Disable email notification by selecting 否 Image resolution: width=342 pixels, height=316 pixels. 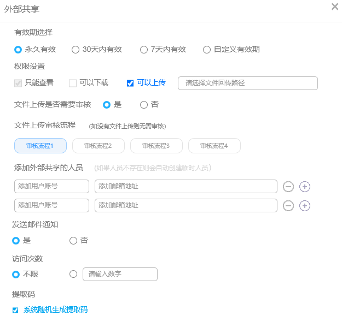pos(73,241)
